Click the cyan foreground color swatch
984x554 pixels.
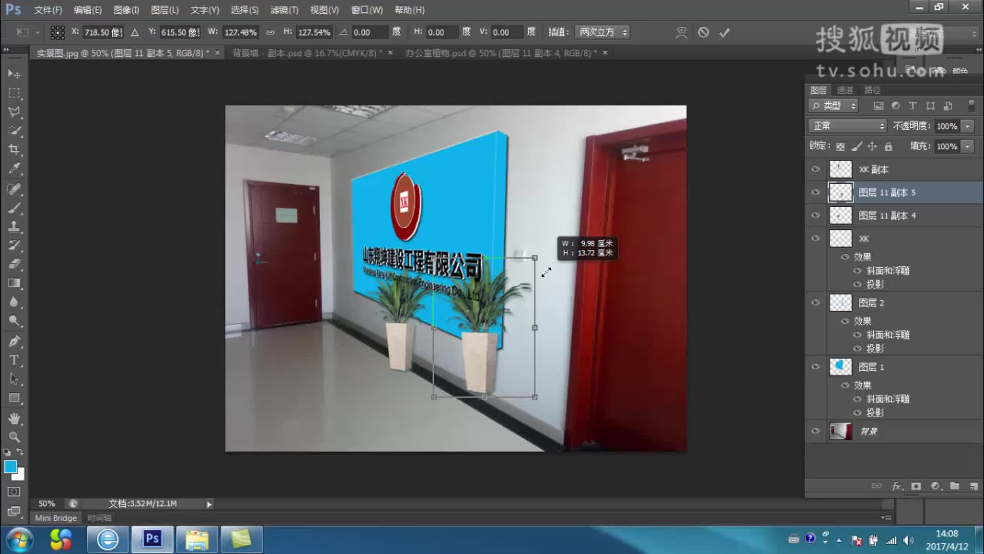pos(11,467)
